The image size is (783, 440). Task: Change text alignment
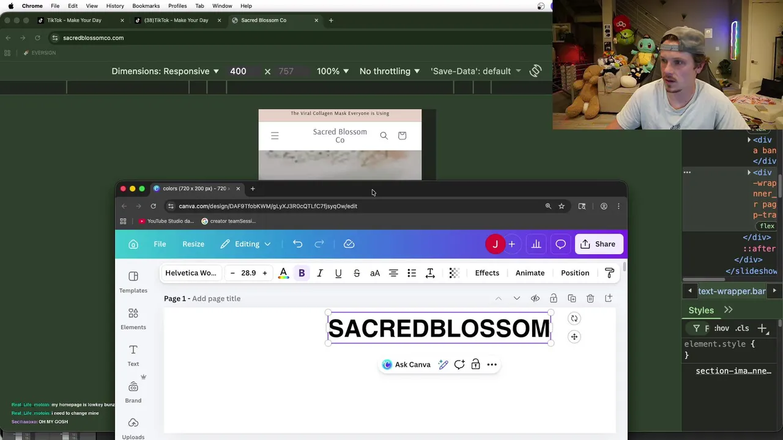(393, 273)
